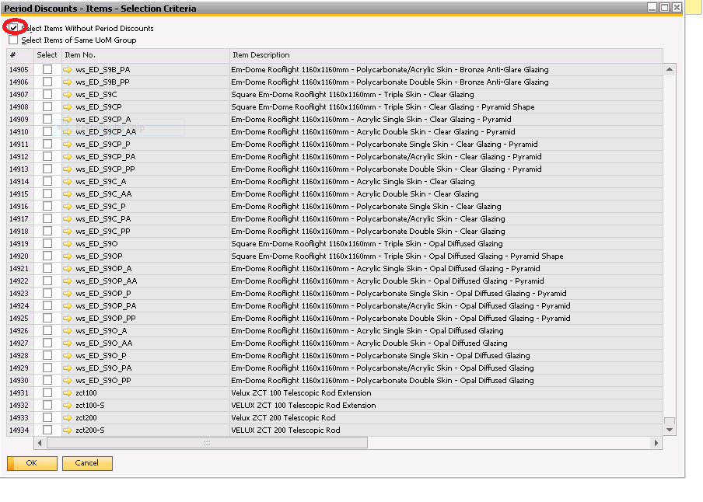Click link arrow next to zct200
Screen dimensions: 703x502
(67, 418)
